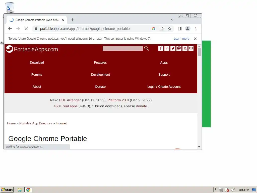
Task: Click the browser back arrow
Action: click(x=10, y=29)
